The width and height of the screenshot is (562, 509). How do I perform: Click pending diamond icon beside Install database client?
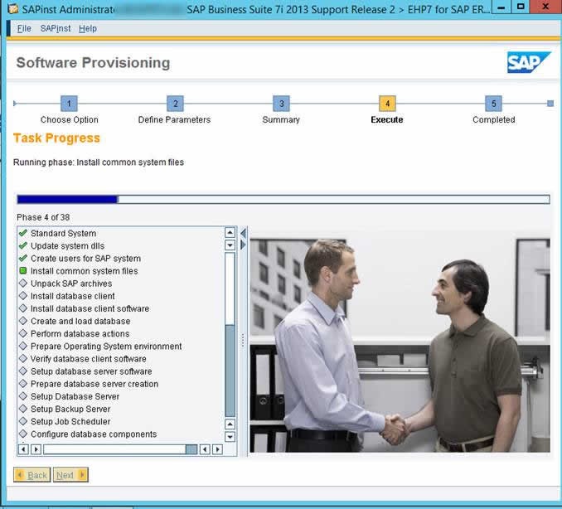click(x=23, y=295)
